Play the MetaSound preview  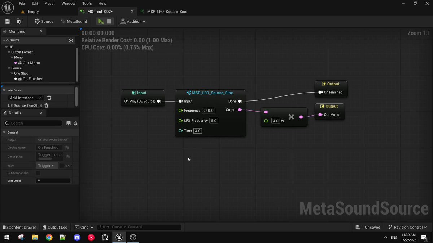click(x=101, y=21)
